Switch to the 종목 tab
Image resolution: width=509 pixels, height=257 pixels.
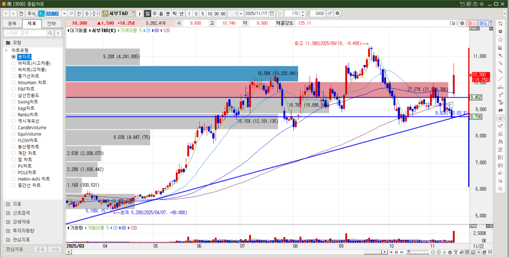(x=12, y=23)
